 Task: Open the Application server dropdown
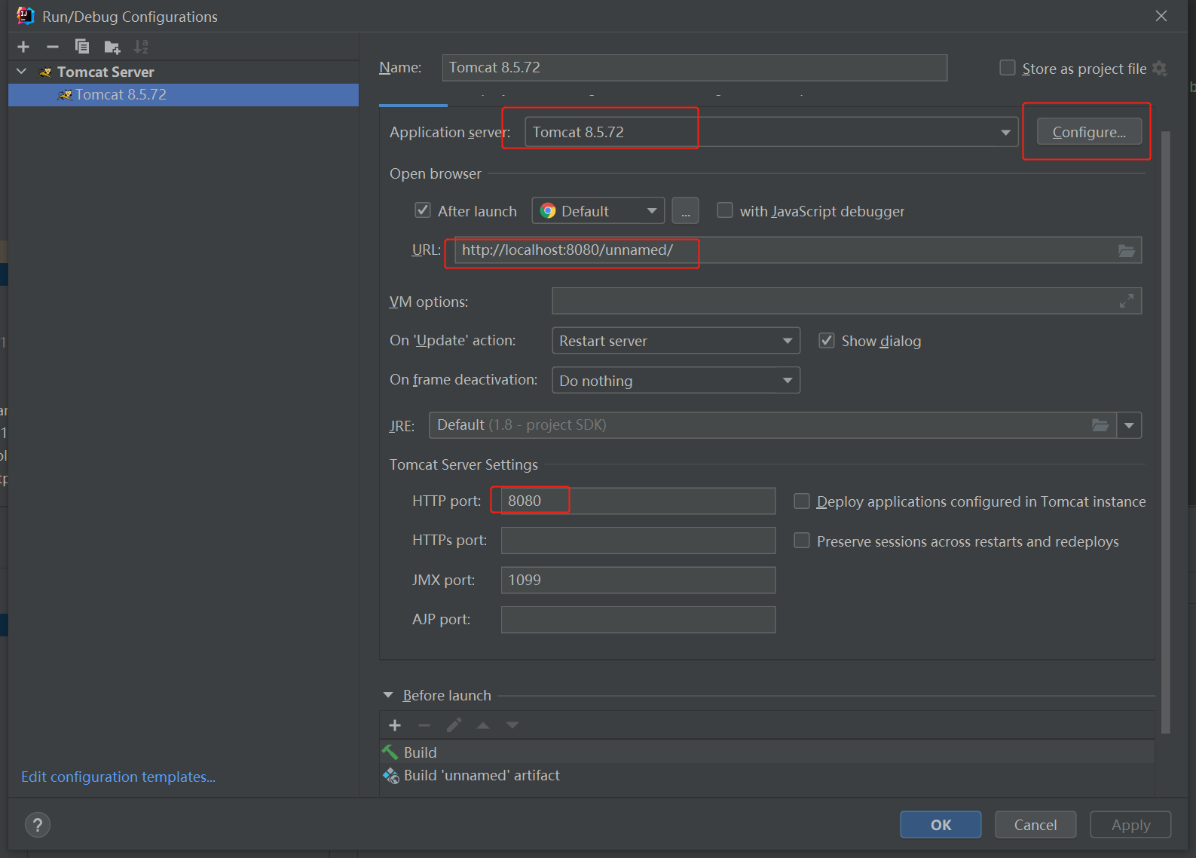[x=772, y=132]
